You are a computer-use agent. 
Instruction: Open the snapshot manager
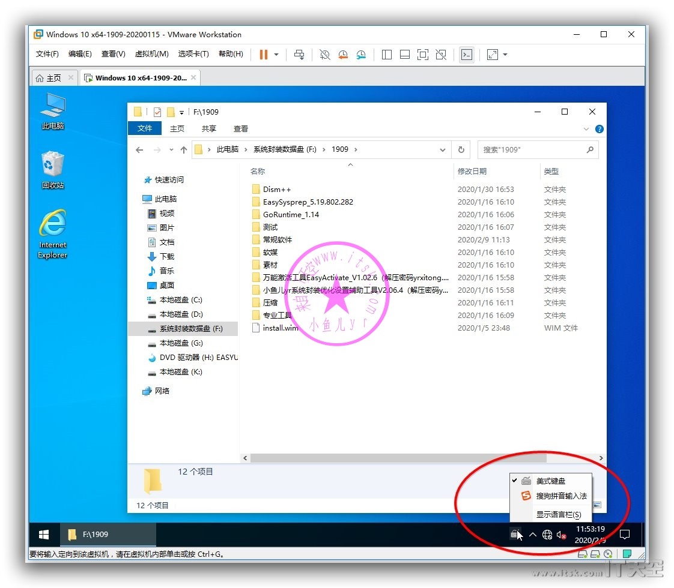[361, 55]
